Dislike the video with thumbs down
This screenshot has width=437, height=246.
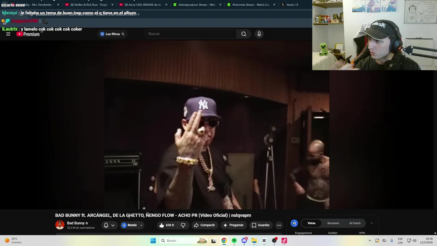pos(183,225)
